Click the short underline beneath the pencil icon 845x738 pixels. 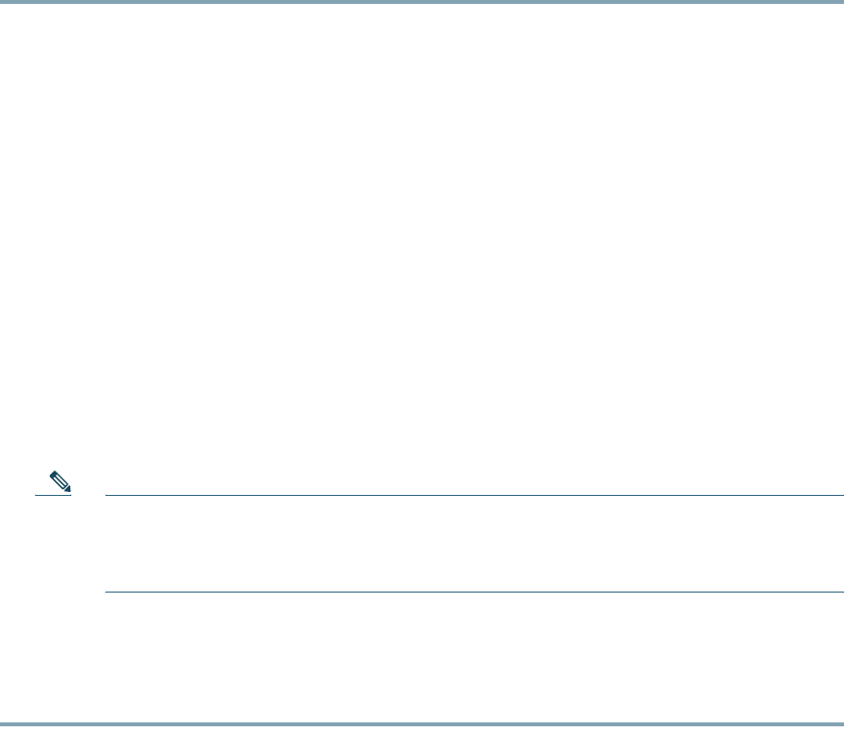click(x=53, y=495)
